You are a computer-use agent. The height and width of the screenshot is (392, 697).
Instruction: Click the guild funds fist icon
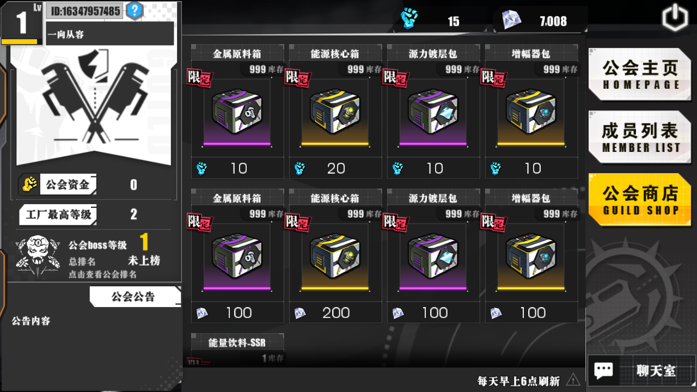[29, 185]
